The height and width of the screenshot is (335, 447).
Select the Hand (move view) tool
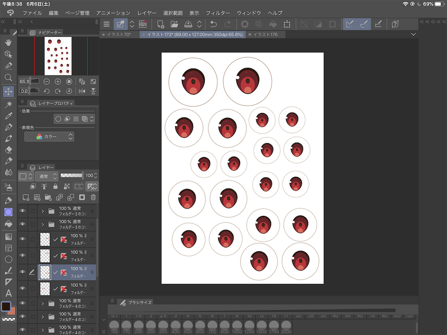click(x=9, y=43)
